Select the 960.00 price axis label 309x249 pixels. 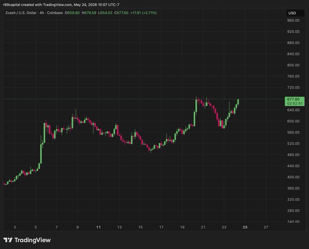(293, 20)
